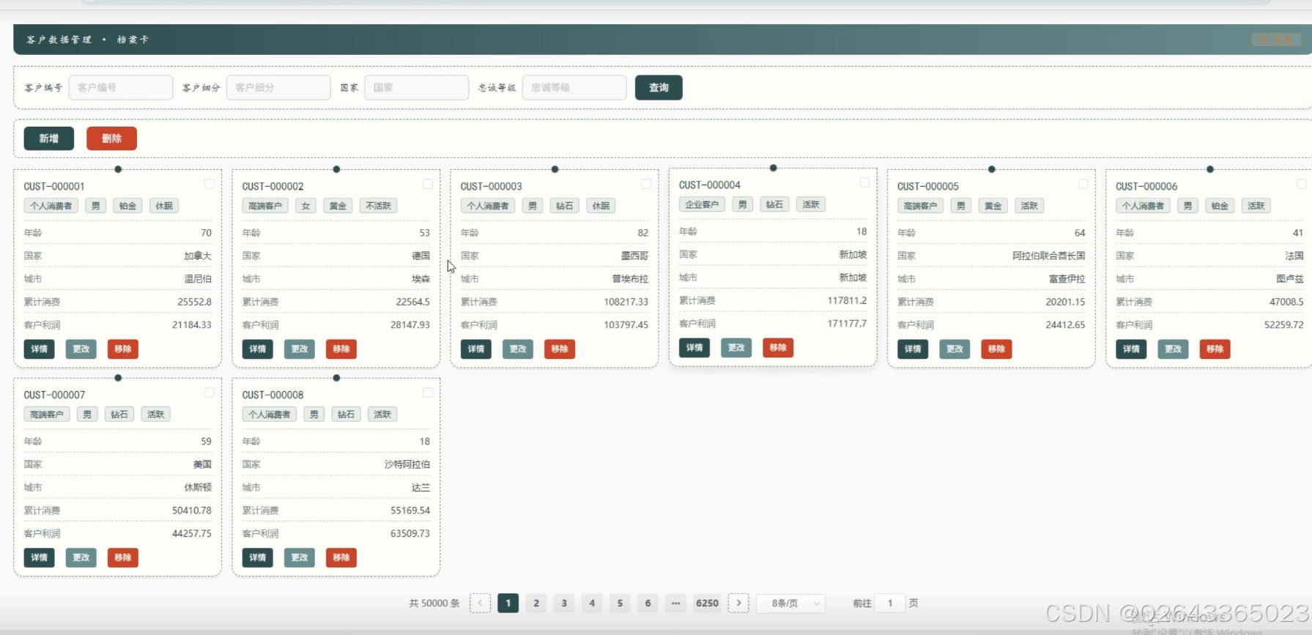Click the pagination ellipsis to jump pages
Viewport: 1312px width, 635px height.
point(675,603)
